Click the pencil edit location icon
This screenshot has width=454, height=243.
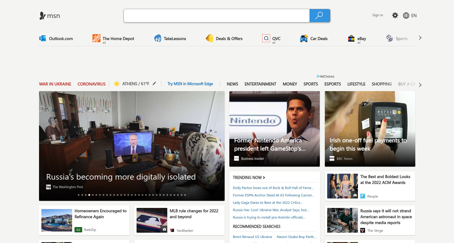click(154, 84)
